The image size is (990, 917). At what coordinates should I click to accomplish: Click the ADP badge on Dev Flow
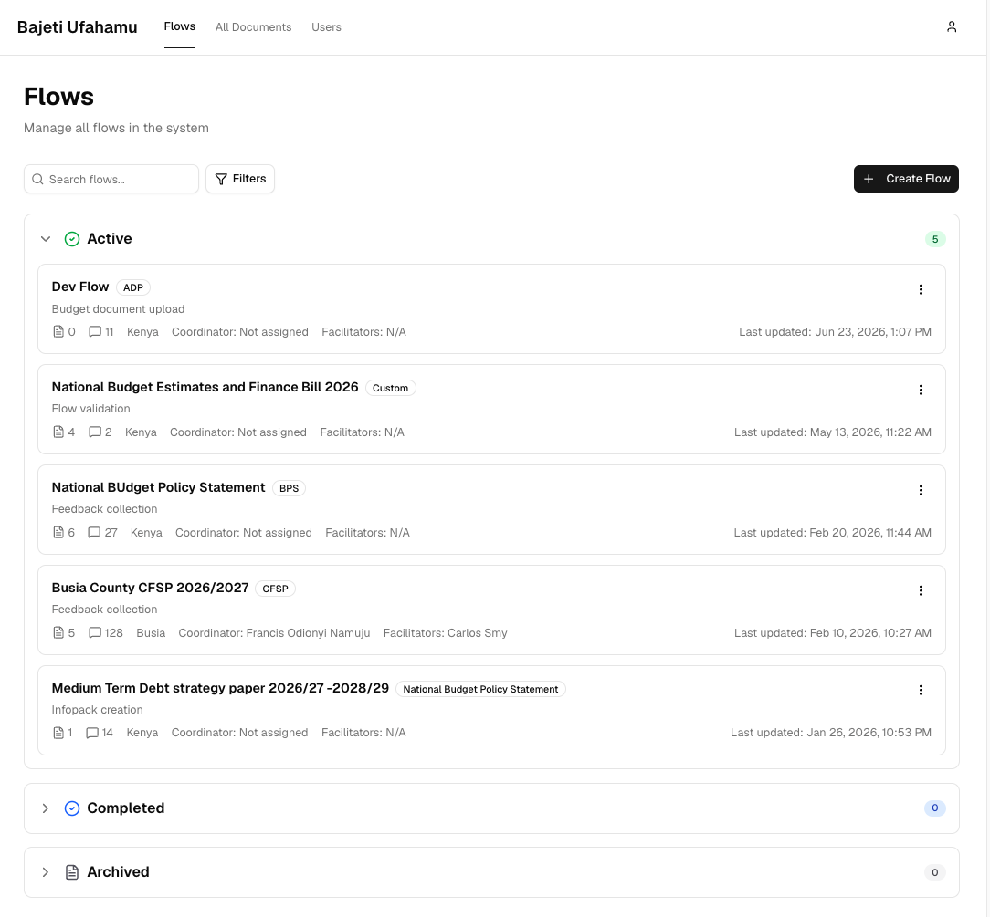(x=133, y=287)
